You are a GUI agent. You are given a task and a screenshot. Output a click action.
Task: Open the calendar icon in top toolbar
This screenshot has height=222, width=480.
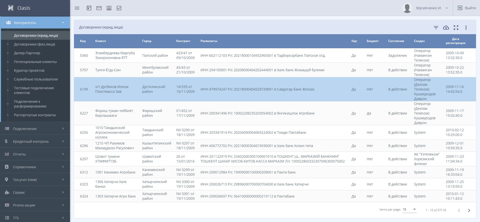coord(89,8)
